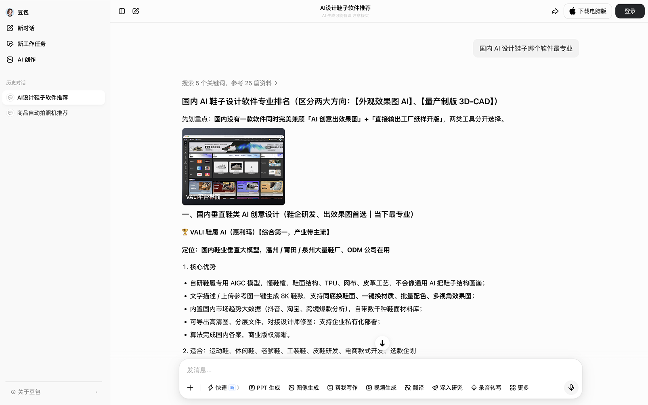Open the 更多 tools menu
648x405 pixels.
[x=519, y=388]
